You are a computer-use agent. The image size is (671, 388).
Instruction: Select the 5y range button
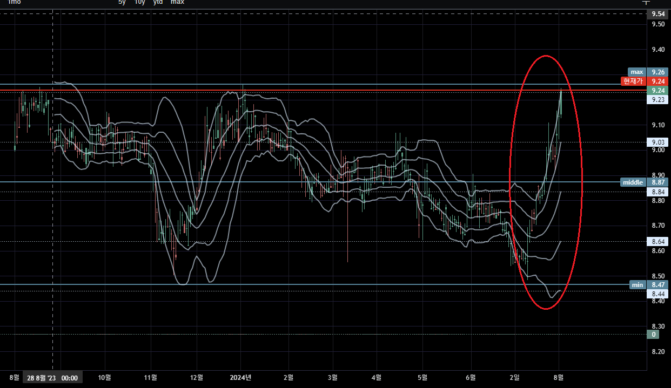click(x=122, y=2)
